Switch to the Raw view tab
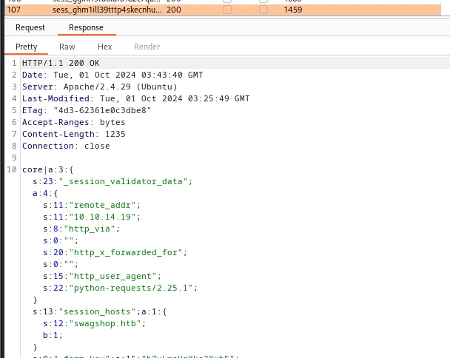Viewport: 450px width, 358px height. click(x=67, y=47)
